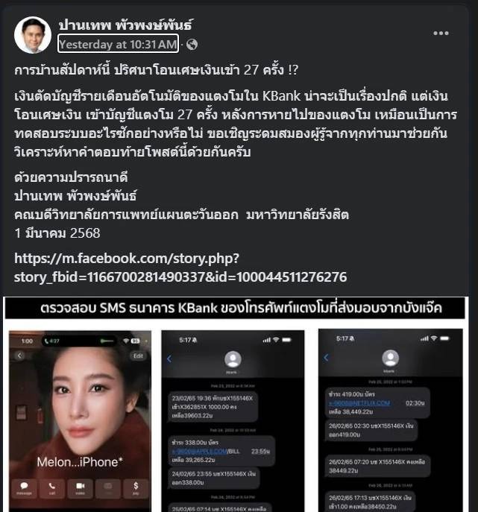
Task: Open the NETFLIX.COM link in SMS
Action: tap(359, 403)
